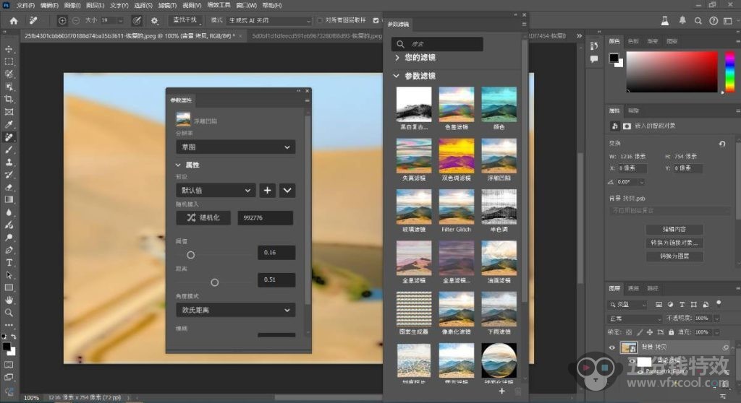Select the Move tool in left toolbar
Screen dimensions: 741x403
point(9,49)
